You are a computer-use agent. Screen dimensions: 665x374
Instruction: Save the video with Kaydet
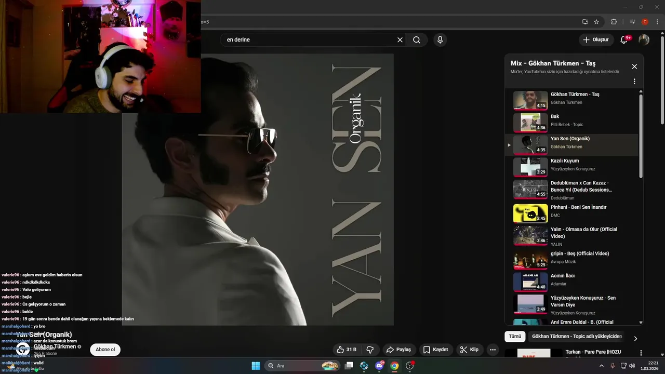tap(435, 350)
